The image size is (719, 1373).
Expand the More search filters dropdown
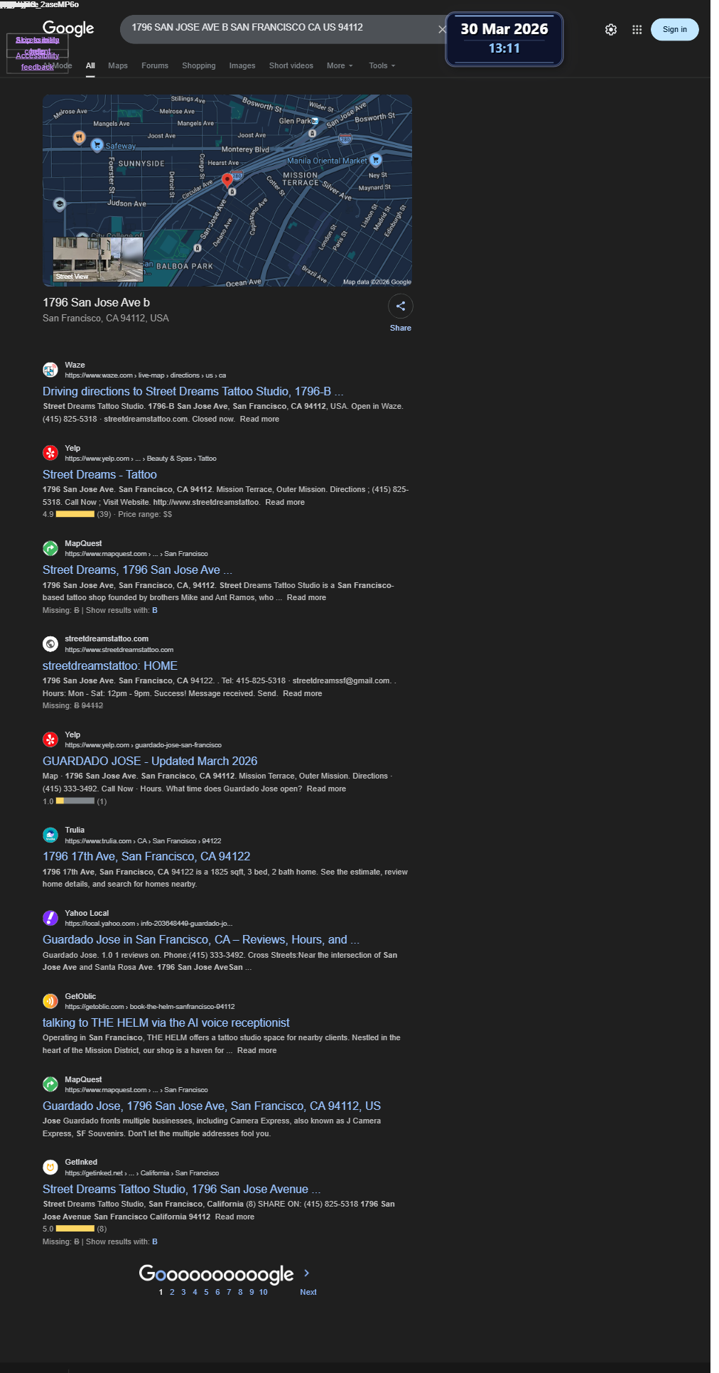tap(340, 65)
